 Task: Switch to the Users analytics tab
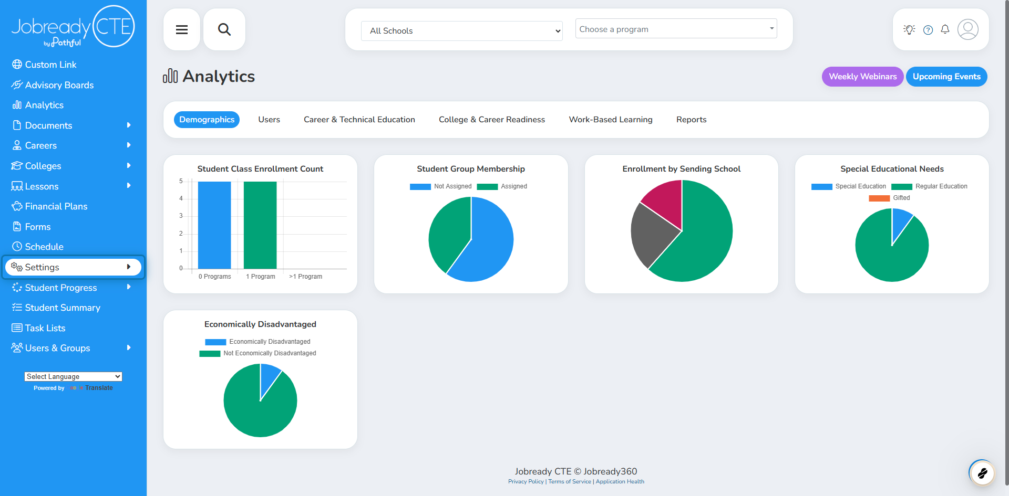point(269,120)
